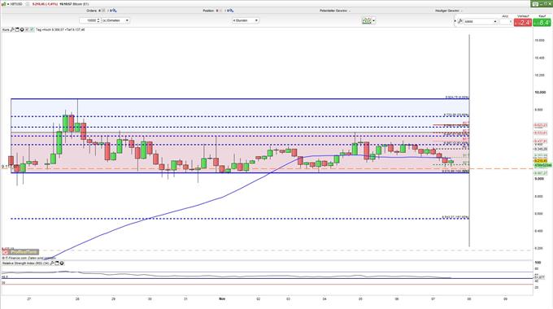This screenshot has width=553, height=309.
Task: Click the green chart style icon
Action: [367, 21]
